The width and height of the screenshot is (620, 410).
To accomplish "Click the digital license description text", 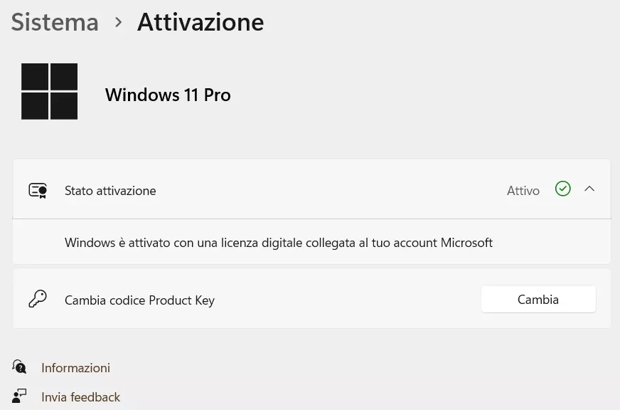I will click(x=279, y=242).
